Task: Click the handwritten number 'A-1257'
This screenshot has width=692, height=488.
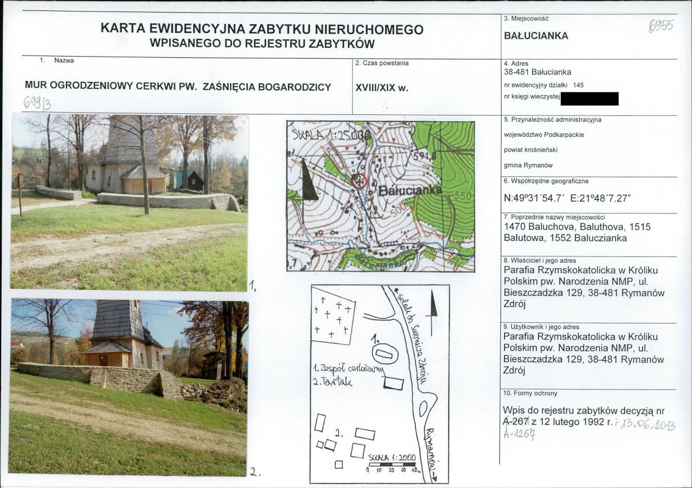Action: tap(519, 434)
